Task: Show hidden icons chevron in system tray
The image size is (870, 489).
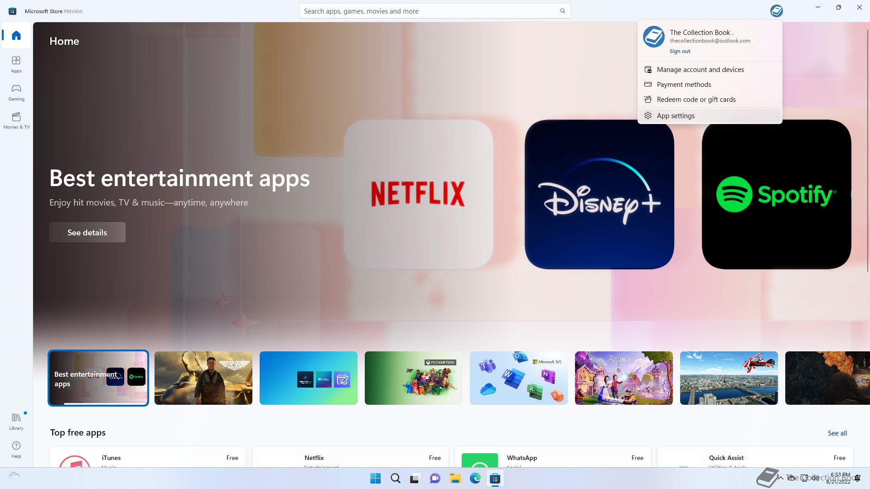Action: coord(781,478)
